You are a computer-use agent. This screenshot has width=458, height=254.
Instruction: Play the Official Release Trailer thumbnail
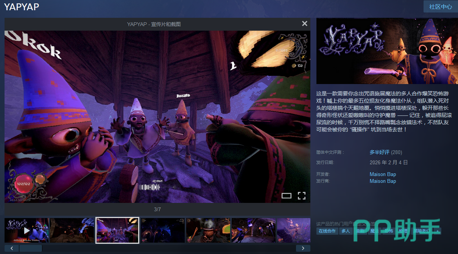pos(26,230)
